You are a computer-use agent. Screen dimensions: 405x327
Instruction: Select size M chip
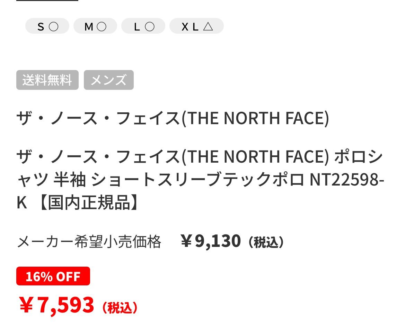95,26
